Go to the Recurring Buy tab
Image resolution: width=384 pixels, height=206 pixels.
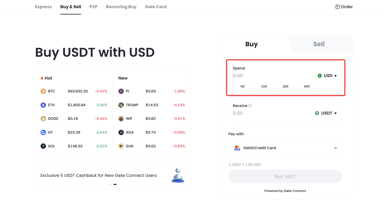pos(121,7)
